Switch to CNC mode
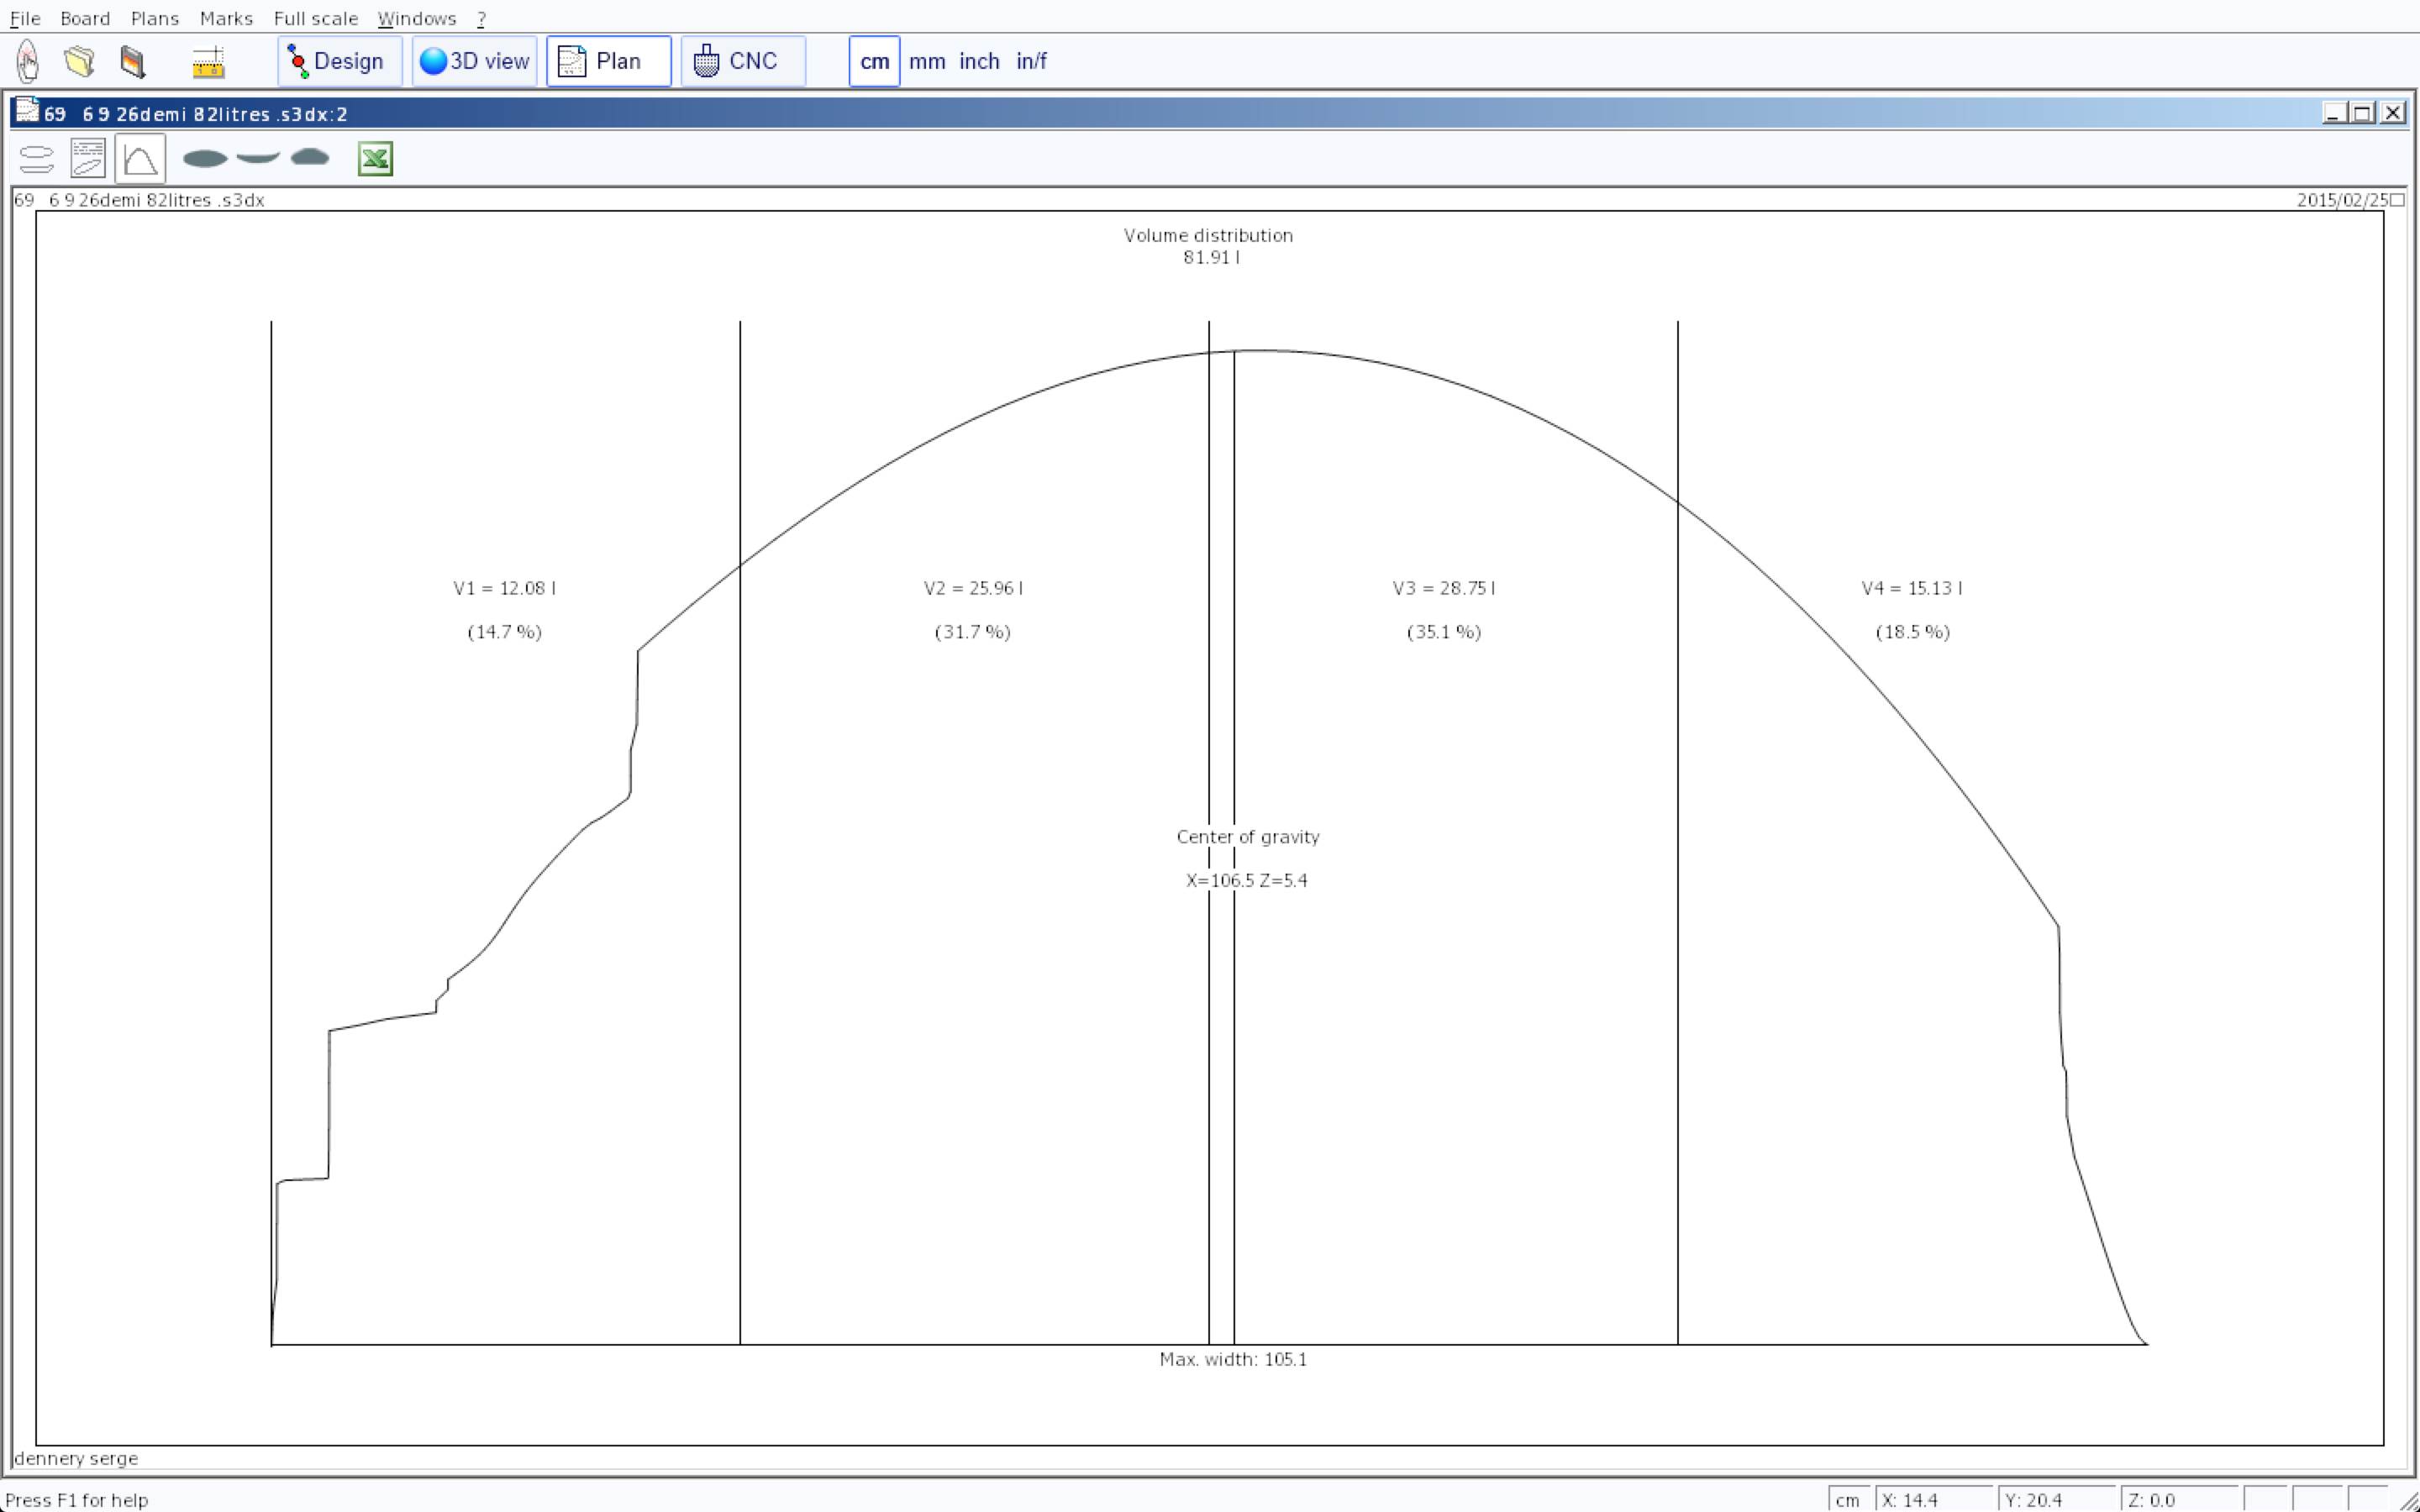 (x=742, y=61)
